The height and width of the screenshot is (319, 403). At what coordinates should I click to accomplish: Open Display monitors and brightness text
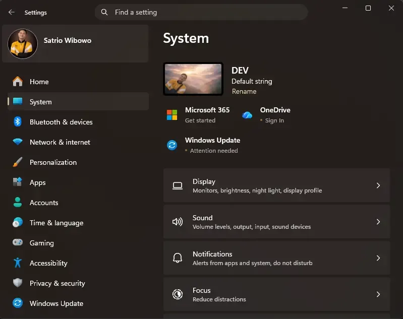tap(257, 190)
